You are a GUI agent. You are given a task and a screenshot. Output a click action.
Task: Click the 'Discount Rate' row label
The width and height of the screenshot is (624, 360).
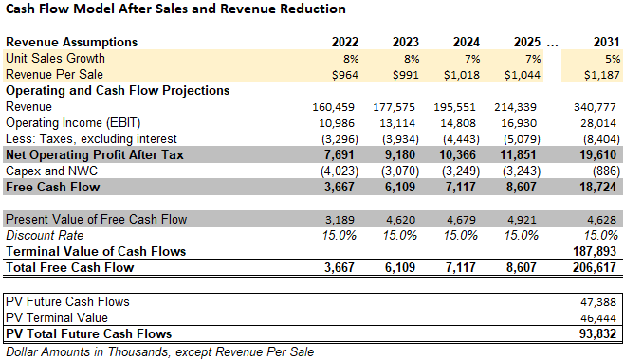click(45, 235)
